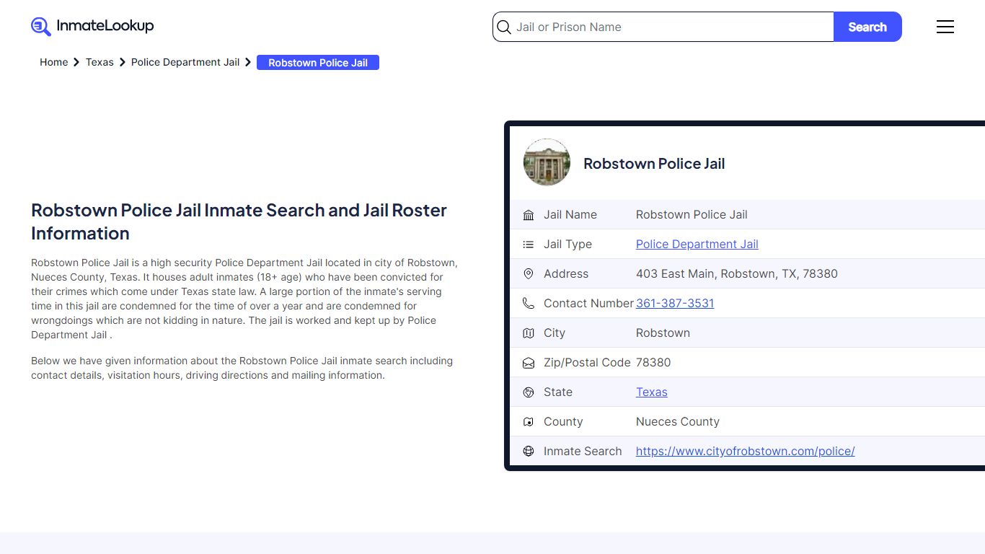
Task: Click the magnifying glass inside the search bar
Action: coord(503,27)
